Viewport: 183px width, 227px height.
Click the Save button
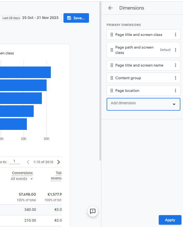(x=76, y=18)
